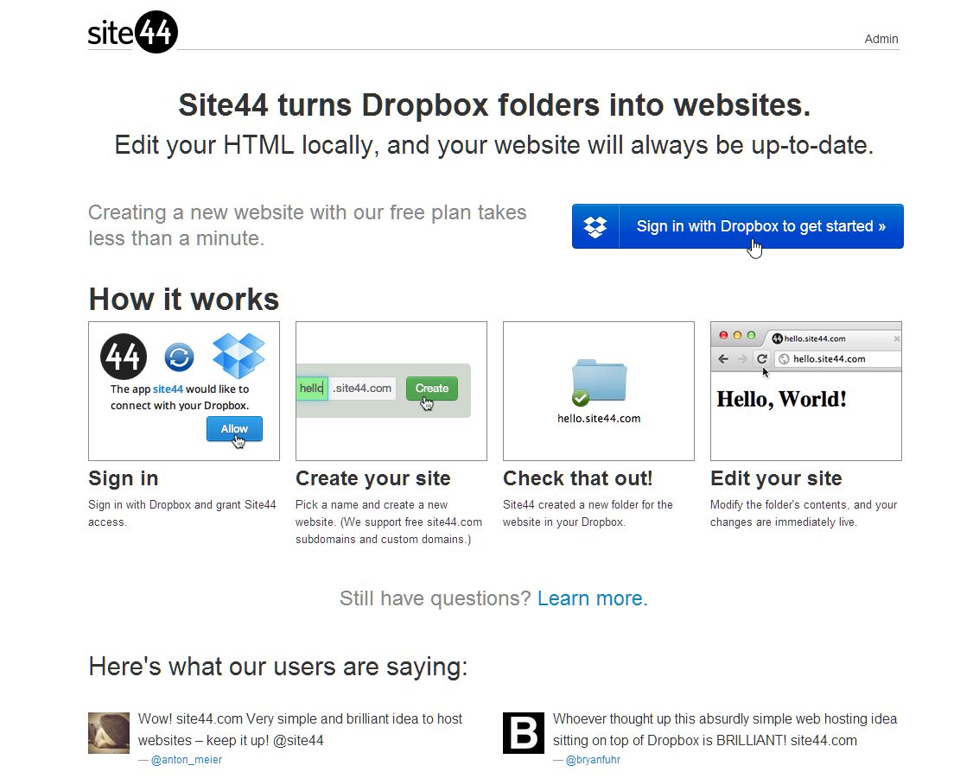The height and width of the screenshot is (778, 973).
Task: Click the Sign in illustration card
Action: coord(184,391)
